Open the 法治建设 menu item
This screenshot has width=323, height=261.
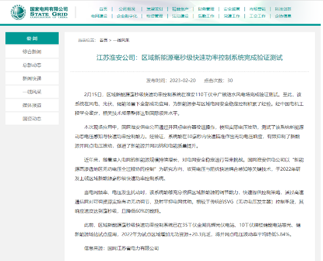point(180,16)
